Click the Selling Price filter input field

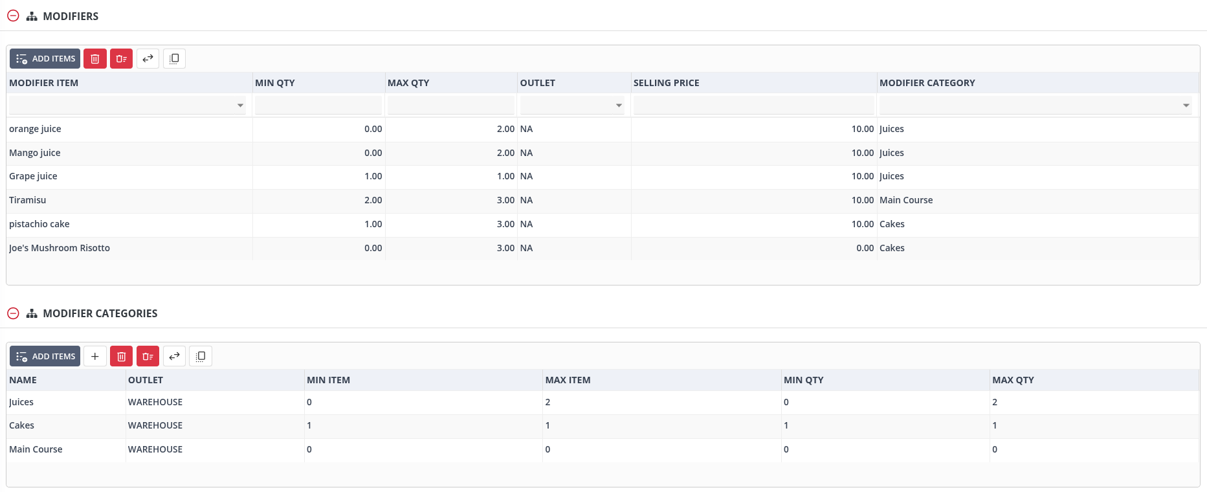(x=753, y=106)
